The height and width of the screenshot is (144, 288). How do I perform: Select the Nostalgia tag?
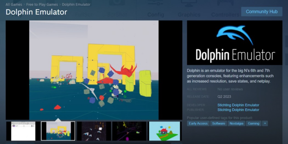[236, 124]
